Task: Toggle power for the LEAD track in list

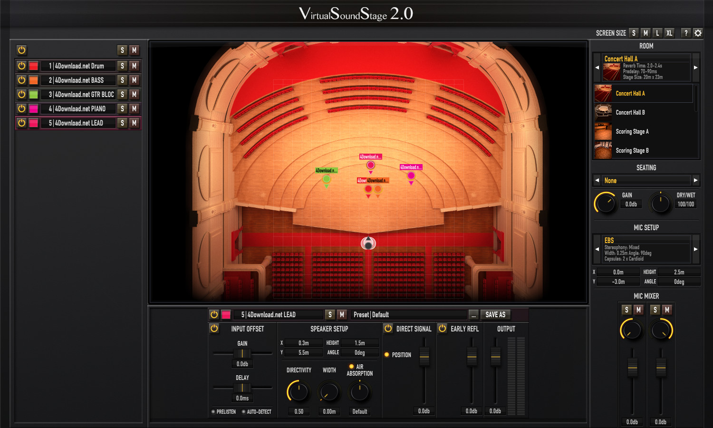Action: coord(21,123)
